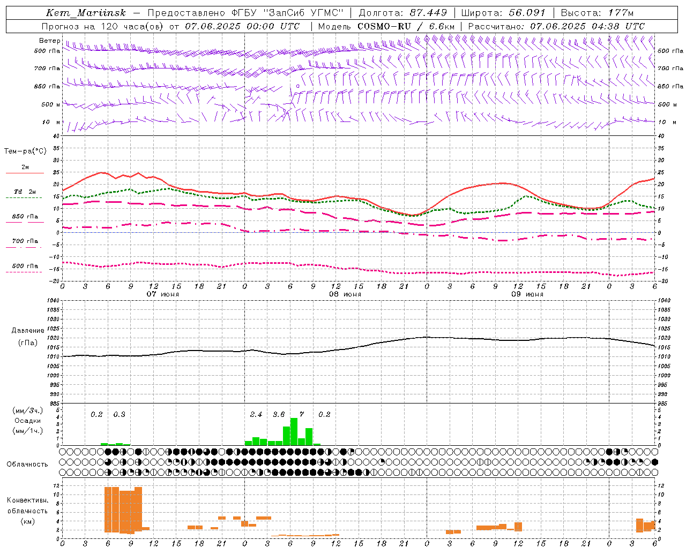The image size is (686, 548).
Task: Click the elevation text Высота: 177м
Action: [597, 13]
